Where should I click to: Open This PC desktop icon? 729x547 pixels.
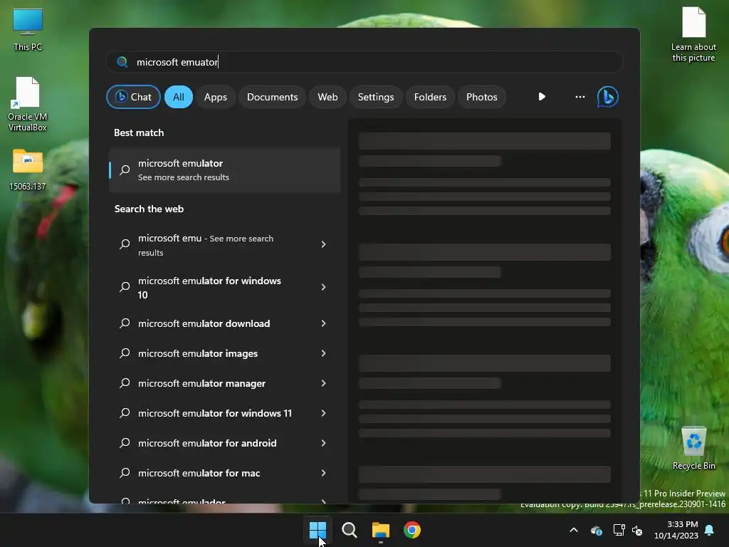[28, 30]
